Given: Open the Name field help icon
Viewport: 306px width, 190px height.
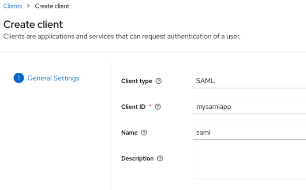Looking at the screenshot, I should [144, 133].
